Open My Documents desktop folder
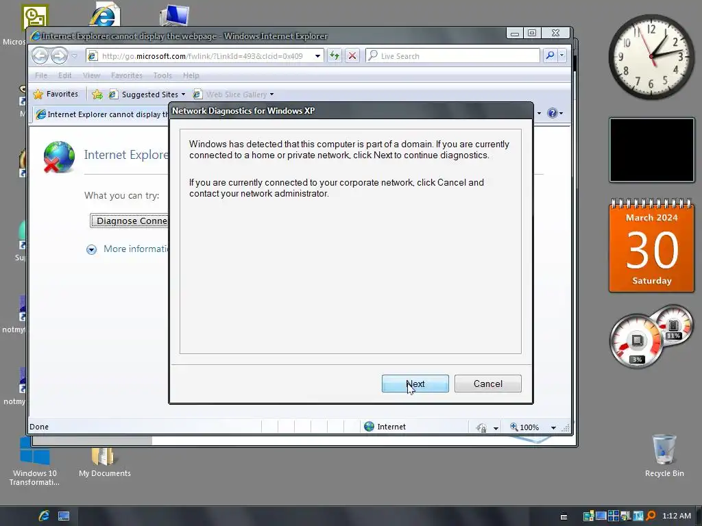The width and height of the screenshot is (702, 526). coord(104,462)
